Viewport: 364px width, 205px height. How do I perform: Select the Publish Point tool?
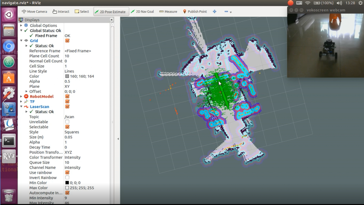click(195, 12)
